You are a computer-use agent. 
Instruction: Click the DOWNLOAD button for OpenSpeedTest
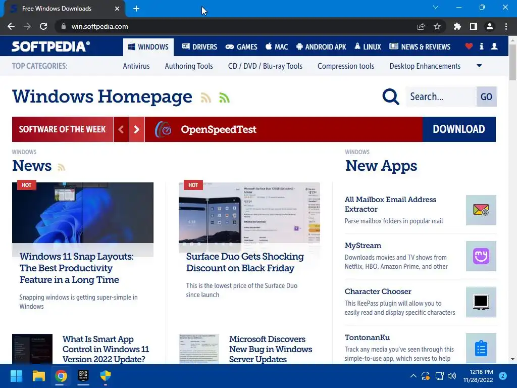tap(459, 129)
